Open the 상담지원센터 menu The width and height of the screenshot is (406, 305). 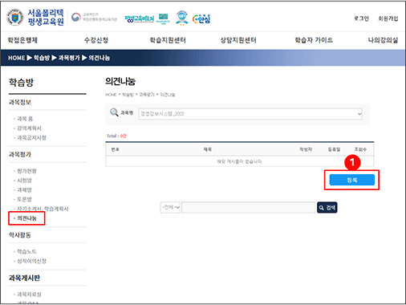coord(238,40)
